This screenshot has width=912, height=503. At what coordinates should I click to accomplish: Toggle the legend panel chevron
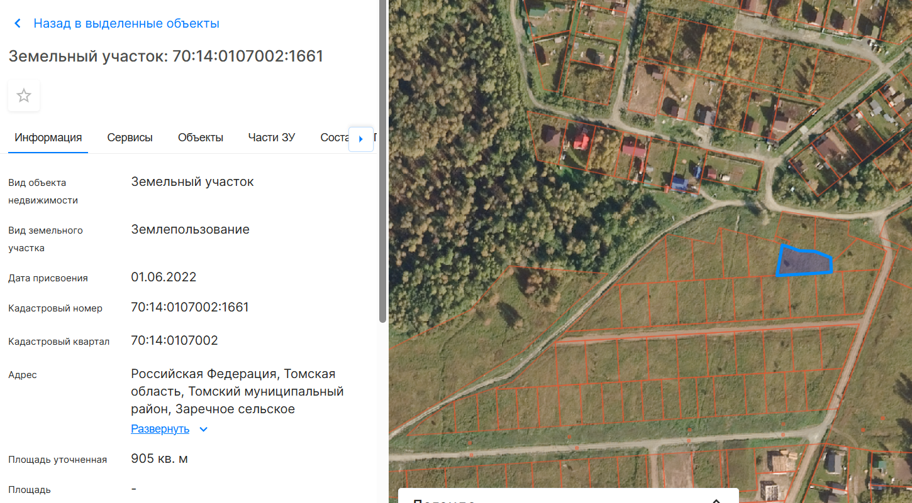point(715,500)
